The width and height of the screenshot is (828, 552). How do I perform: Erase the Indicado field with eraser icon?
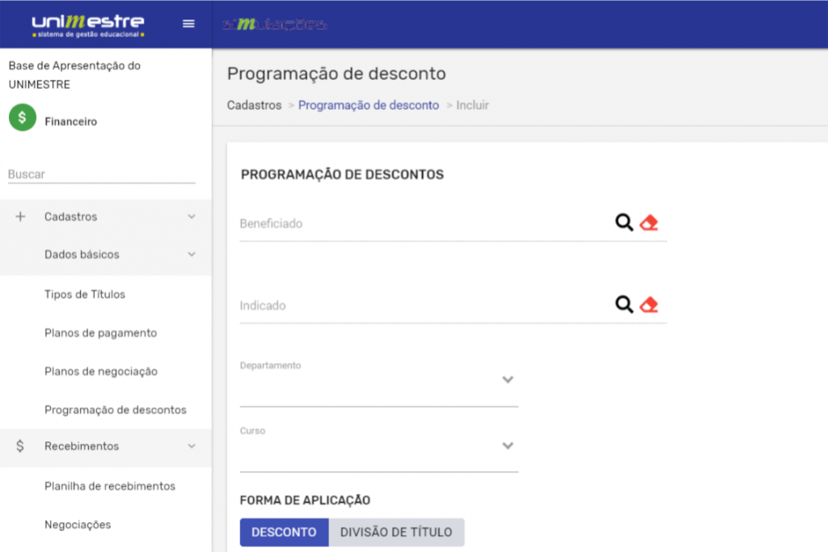tap(648, 305)
